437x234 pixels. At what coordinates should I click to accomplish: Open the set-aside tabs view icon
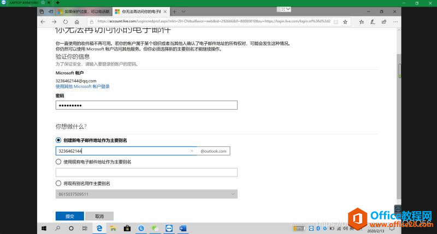point(42,11)
